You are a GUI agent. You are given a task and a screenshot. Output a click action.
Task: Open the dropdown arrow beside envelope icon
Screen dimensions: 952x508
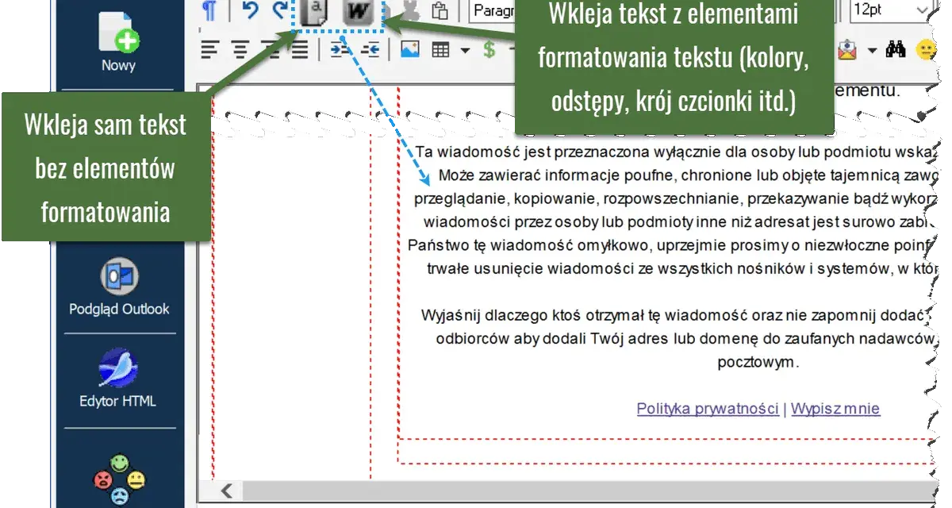point(873,51)
